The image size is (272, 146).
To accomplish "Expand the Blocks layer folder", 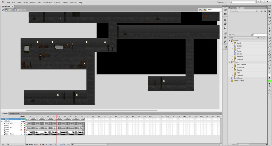I will tap(2, 121).
